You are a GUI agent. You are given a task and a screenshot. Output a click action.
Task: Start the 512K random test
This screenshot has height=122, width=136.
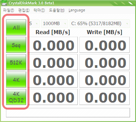pyautogui.click(x=16, y=62)
